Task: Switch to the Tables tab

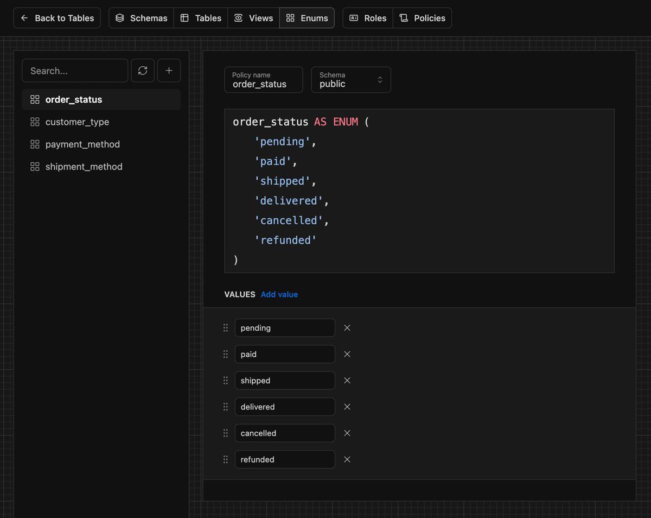Action: 201,18
